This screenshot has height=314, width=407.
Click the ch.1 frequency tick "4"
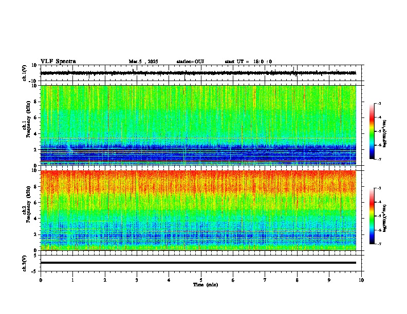click(35, 134)
